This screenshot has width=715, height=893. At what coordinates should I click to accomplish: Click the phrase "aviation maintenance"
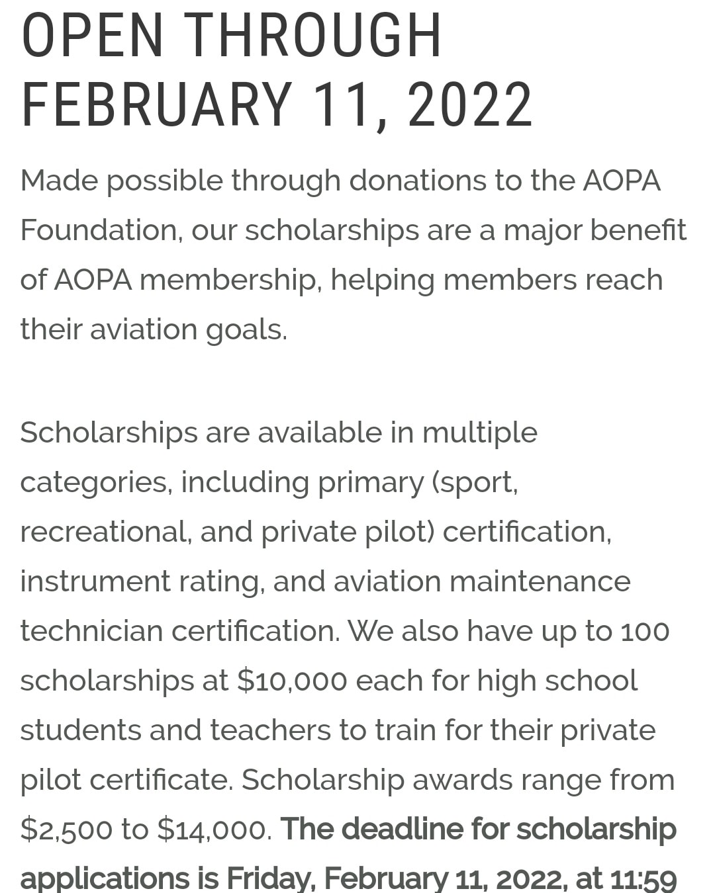tap(482, 581)
